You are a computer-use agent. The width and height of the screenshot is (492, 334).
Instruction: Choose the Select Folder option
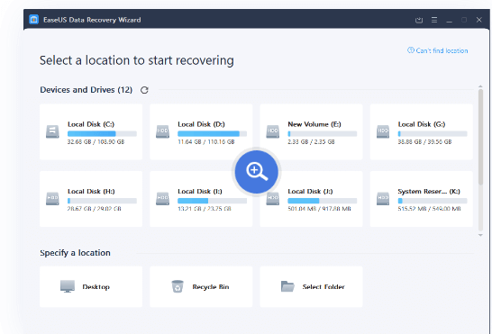point(311,286)
